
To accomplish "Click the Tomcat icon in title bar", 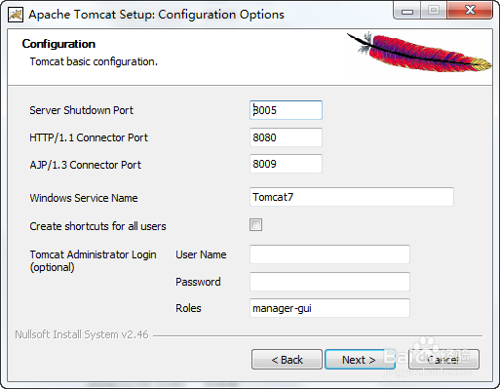I will pyautogui.click(x=16, y=15).
